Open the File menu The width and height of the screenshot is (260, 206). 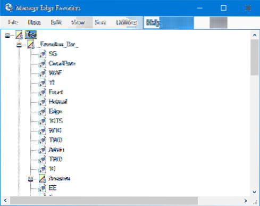[13, 22]
